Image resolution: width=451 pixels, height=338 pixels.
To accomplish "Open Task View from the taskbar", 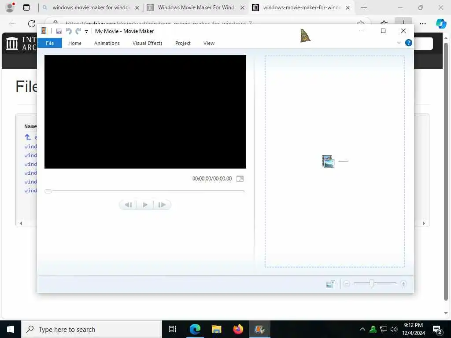I will pyautogui.click(x=173, y=329).
